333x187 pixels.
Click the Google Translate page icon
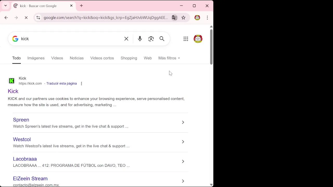tap(174, 18)
